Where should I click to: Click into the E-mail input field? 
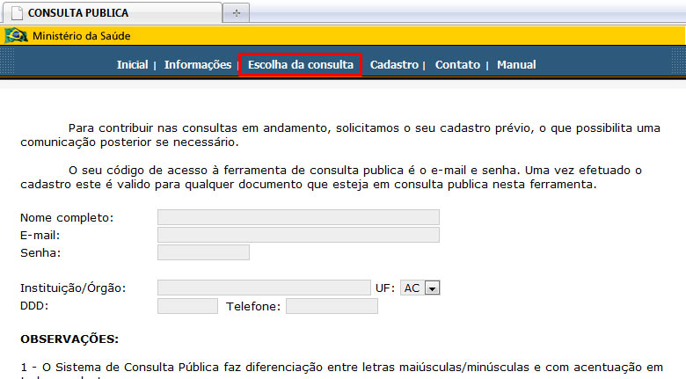pyautogui.click(x=298, y=235)
